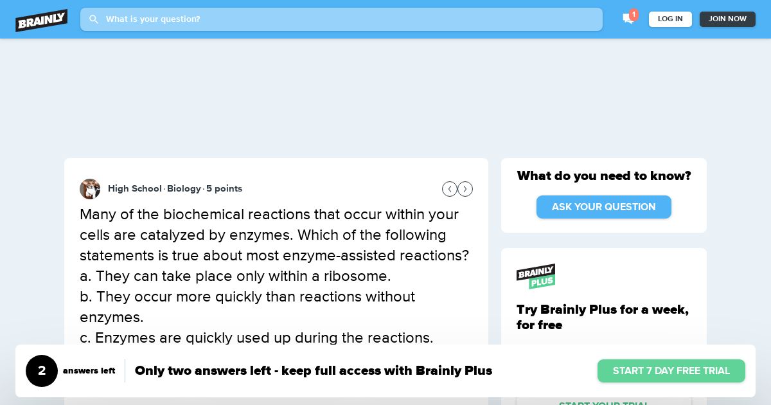Click the black circle showing 2 answers left
The image size is (771, 405).
(x=42, y=371)
